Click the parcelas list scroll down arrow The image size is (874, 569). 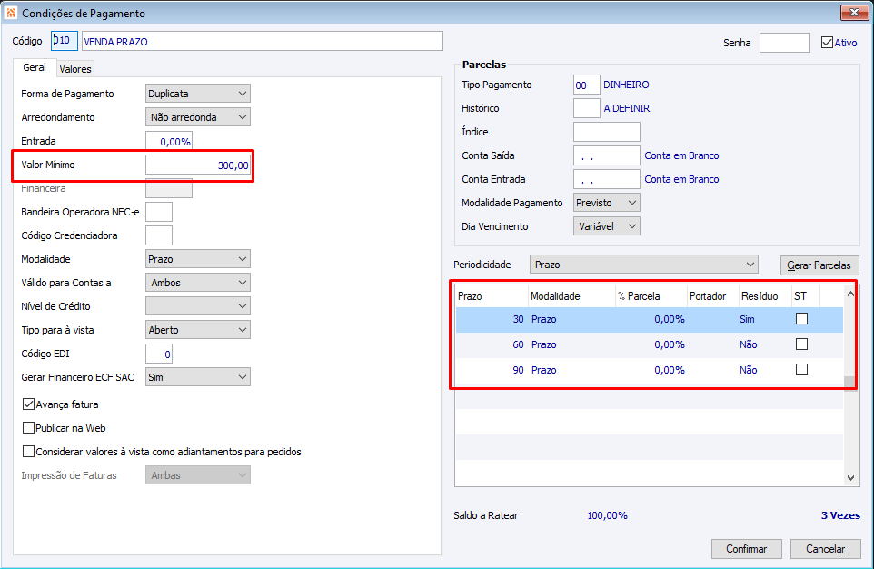(x=850, y=477)
